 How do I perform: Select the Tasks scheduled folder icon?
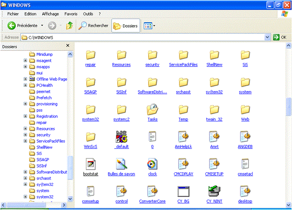click(x=152, y=109)
